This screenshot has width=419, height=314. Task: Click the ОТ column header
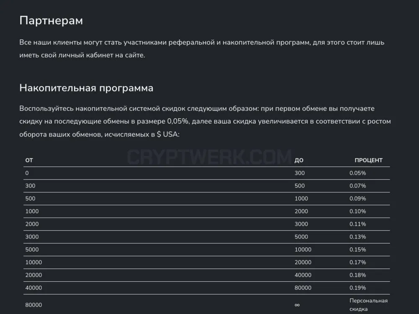click(29, 160)
